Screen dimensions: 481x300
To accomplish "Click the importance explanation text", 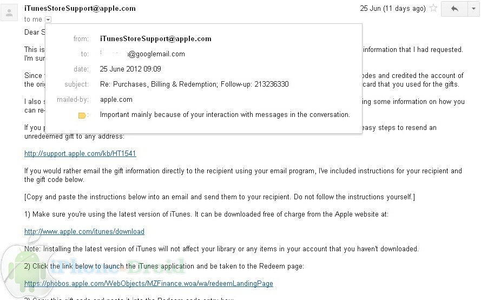I will 225,115.
